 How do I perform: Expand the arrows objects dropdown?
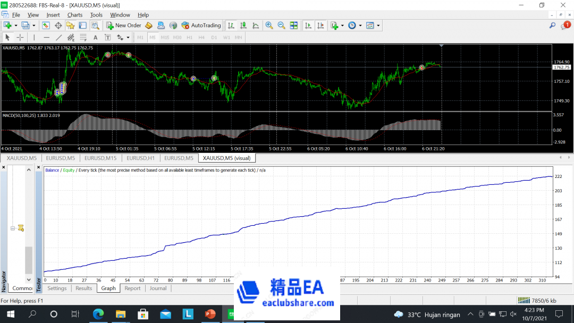[x=128, y=37]
